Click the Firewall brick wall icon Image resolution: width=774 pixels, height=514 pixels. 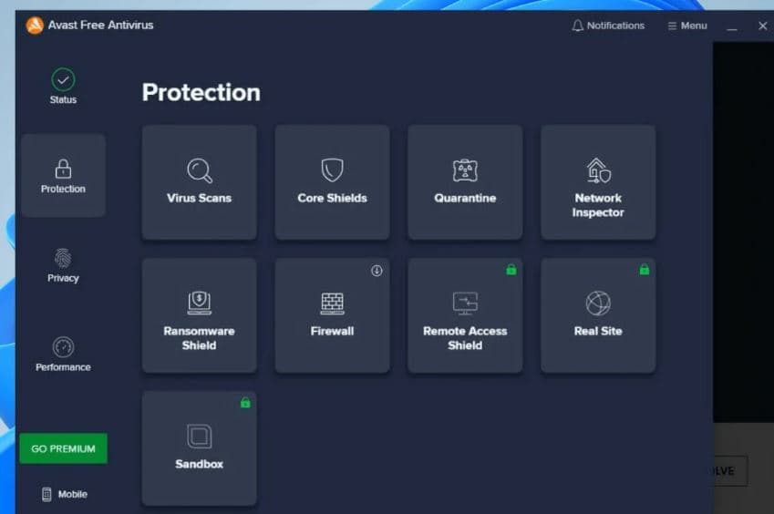click(x=332, y=303)
